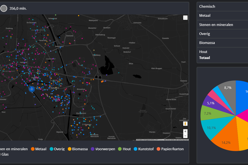The width and height of the screenshot is (248, 165).
Task: Click the Scheepstal label on the map
Action: click(53, 19)
